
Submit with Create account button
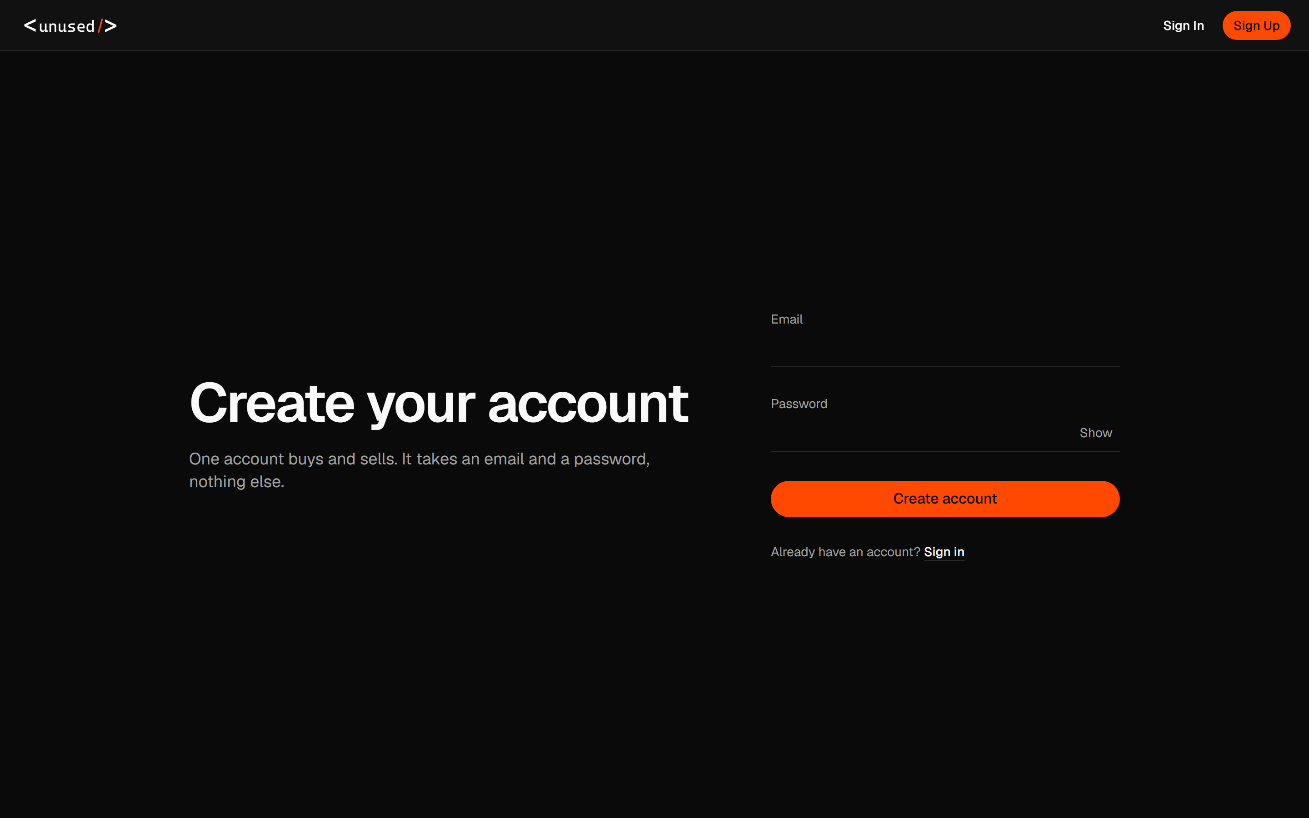[945, 499]
